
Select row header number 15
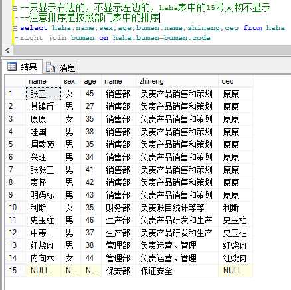click(15, 271)
